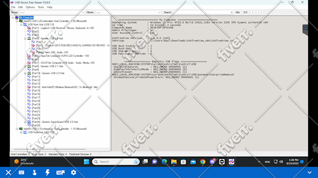The image size is (318, 178).
Task: Select the [Port15] tree item
Action: tap(36, 91)
